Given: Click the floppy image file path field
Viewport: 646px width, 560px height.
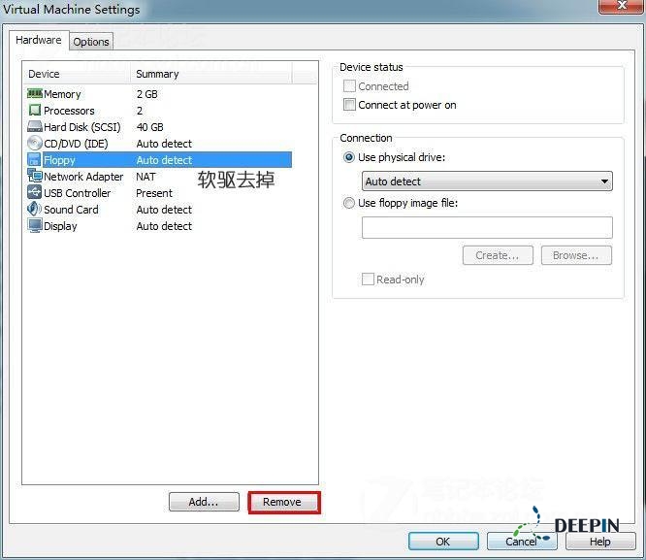Looking at the screenshot, I should point(487,227).
